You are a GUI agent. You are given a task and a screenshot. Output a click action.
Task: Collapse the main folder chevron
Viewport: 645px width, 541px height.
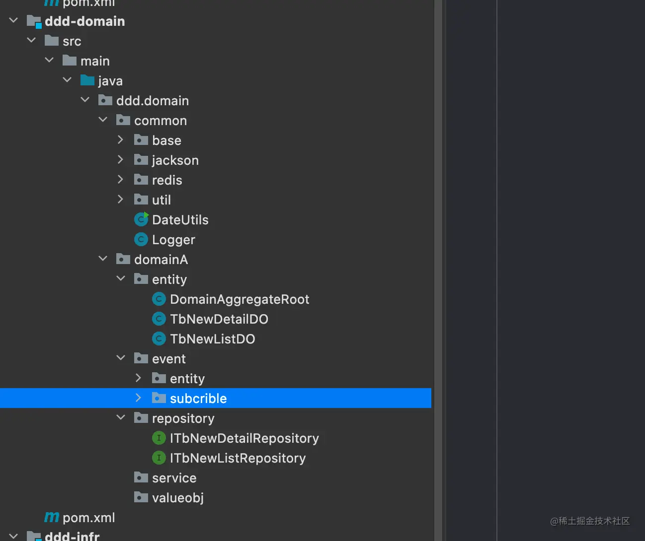tap(50, 60)
